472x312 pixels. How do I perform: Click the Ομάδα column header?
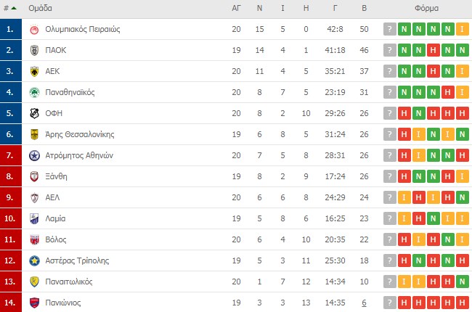coord(40,8)
